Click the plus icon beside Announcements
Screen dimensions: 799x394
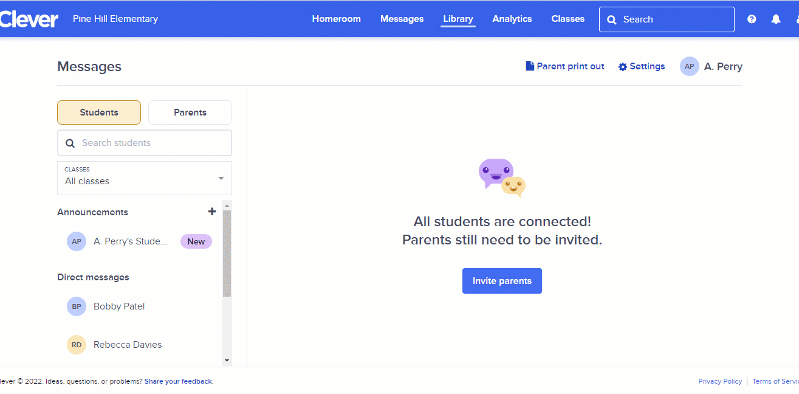pos(212,212)
